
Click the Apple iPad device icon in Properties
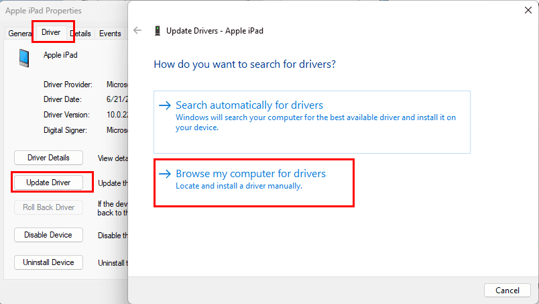(24, 58)
